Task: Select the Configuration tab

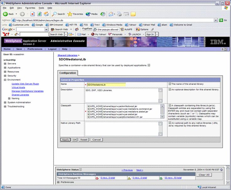Action: point(67,73)
